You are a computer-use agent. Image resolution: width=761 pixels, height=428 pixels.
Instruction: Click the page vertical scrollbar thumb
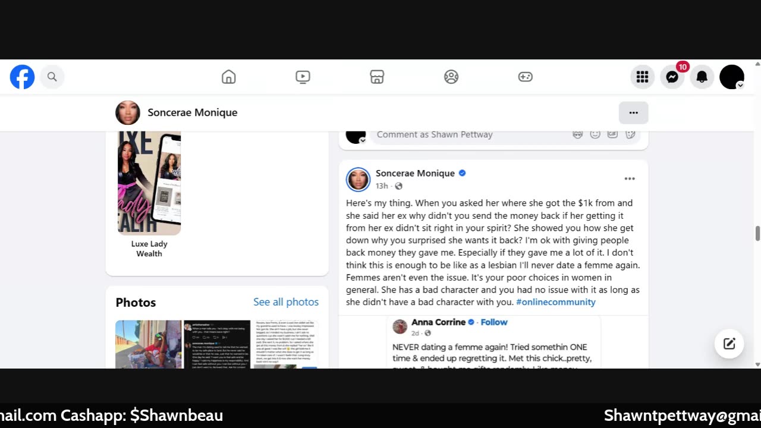[757, 233]
